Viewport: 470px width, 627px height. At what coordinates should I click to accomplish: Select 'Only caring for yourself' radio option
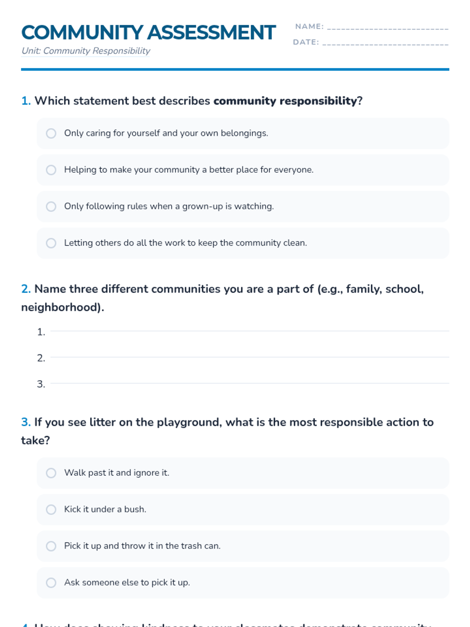tap(51, 133)
